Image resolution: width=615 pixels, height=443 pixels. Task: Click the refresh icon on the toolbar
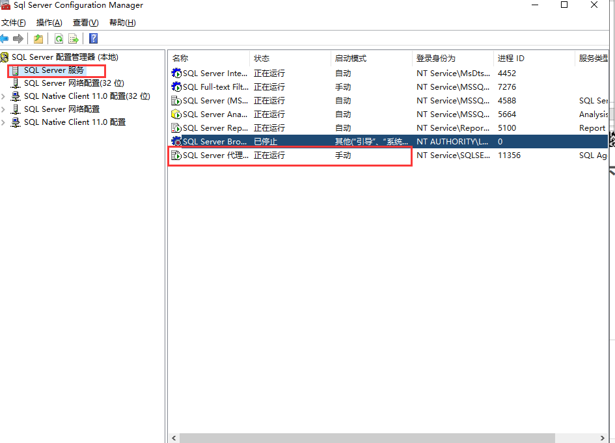coord(59,38)
